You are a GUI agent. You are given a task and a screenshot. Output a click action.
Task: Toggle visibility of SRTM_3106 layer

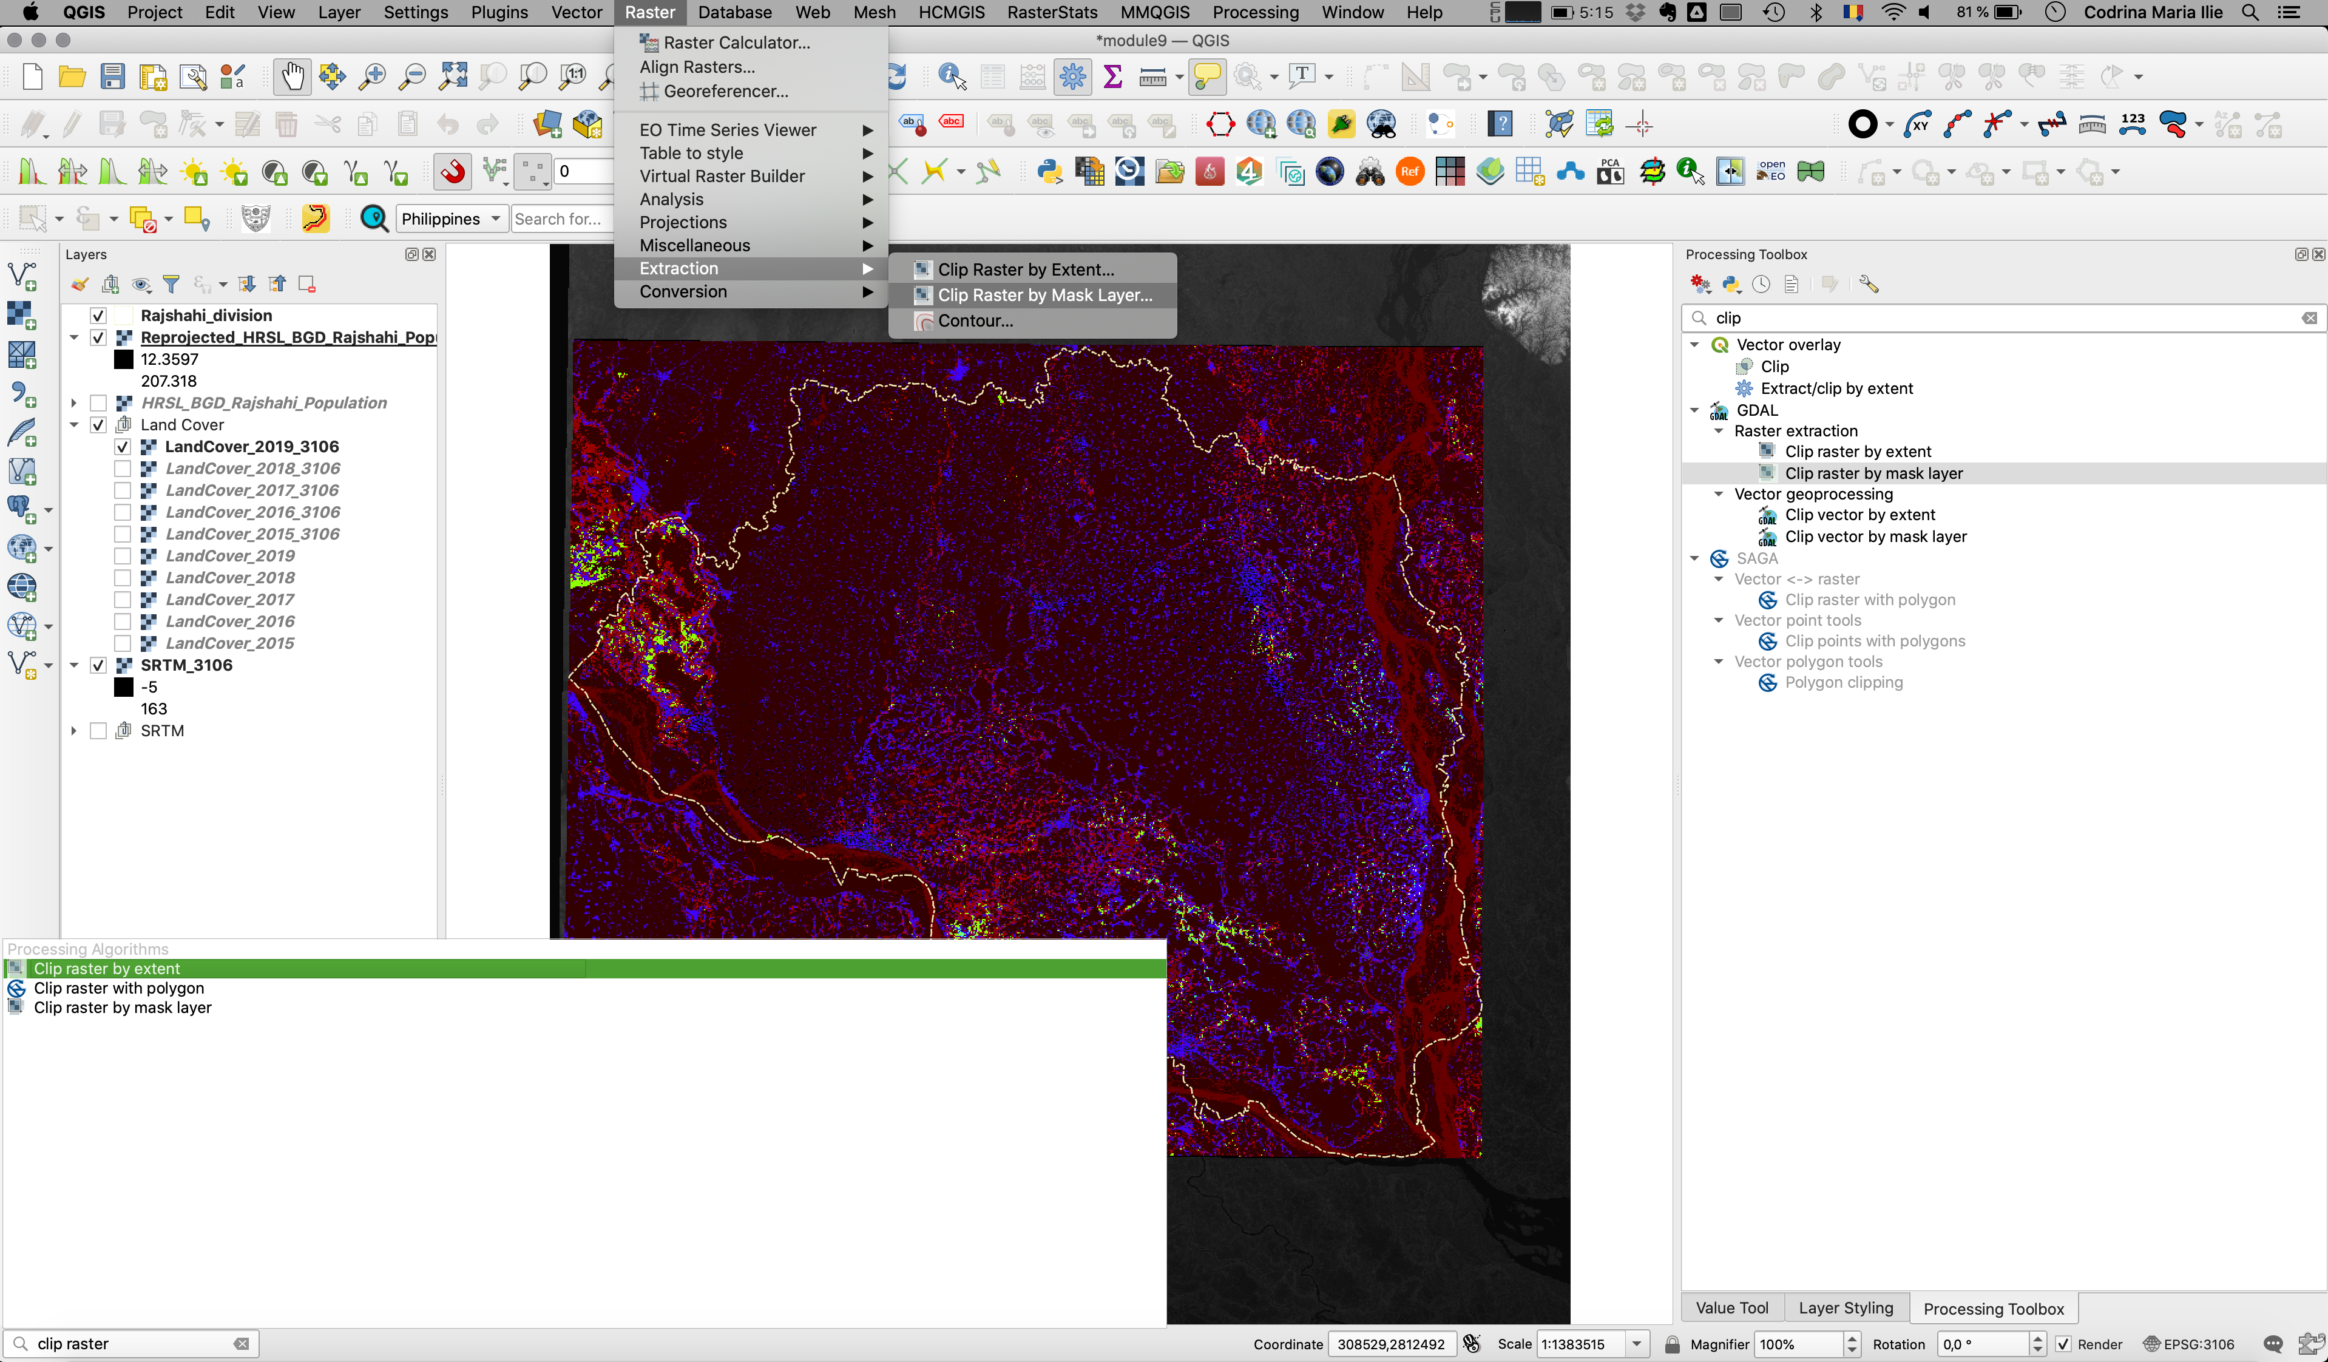click(x=102, y=665)
